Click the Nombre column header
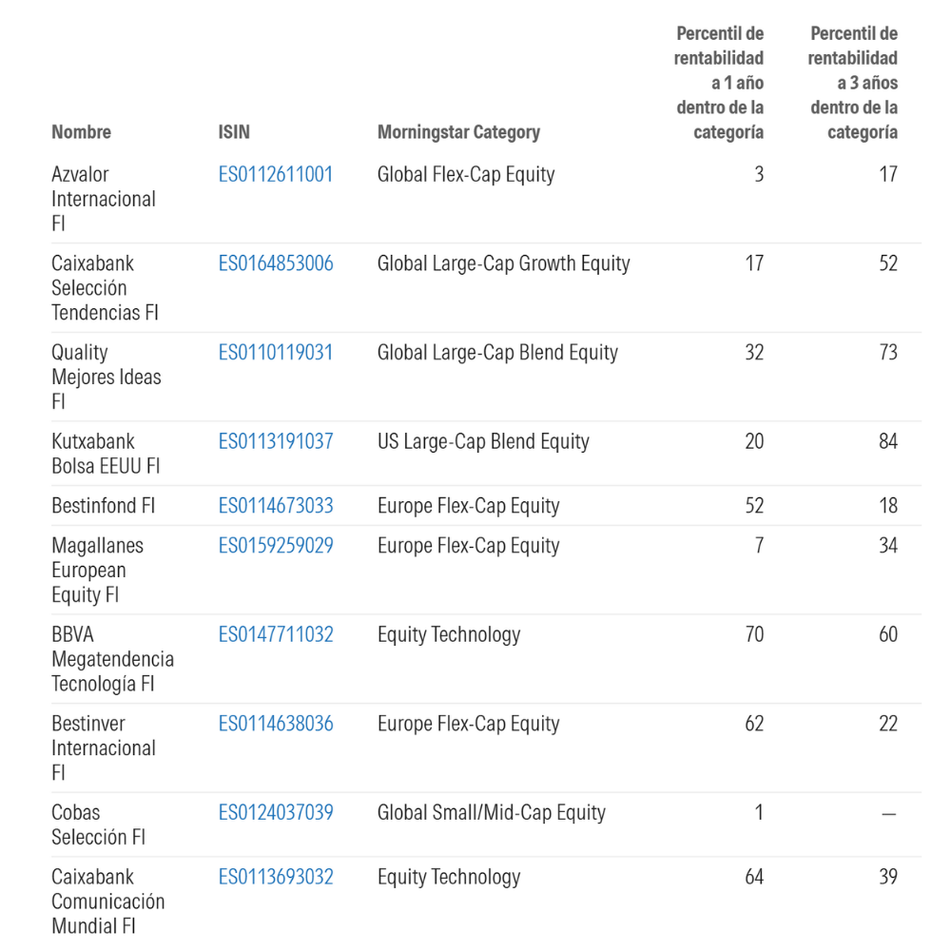951x951 pixels. (81, 132)
